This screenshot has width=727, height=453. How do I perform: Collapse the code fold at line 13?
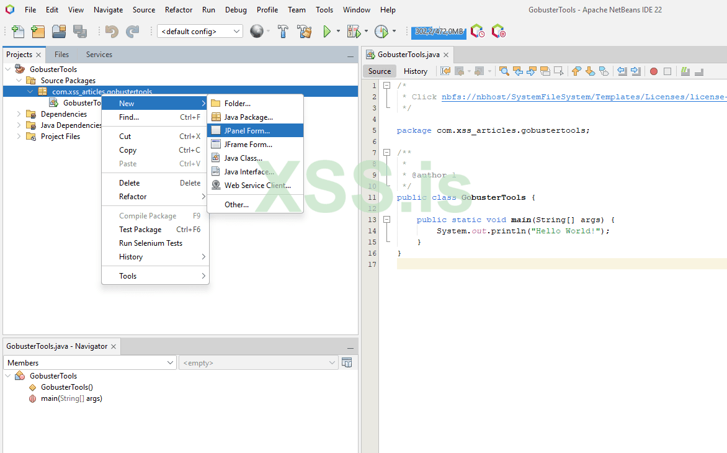coord(386,220)
